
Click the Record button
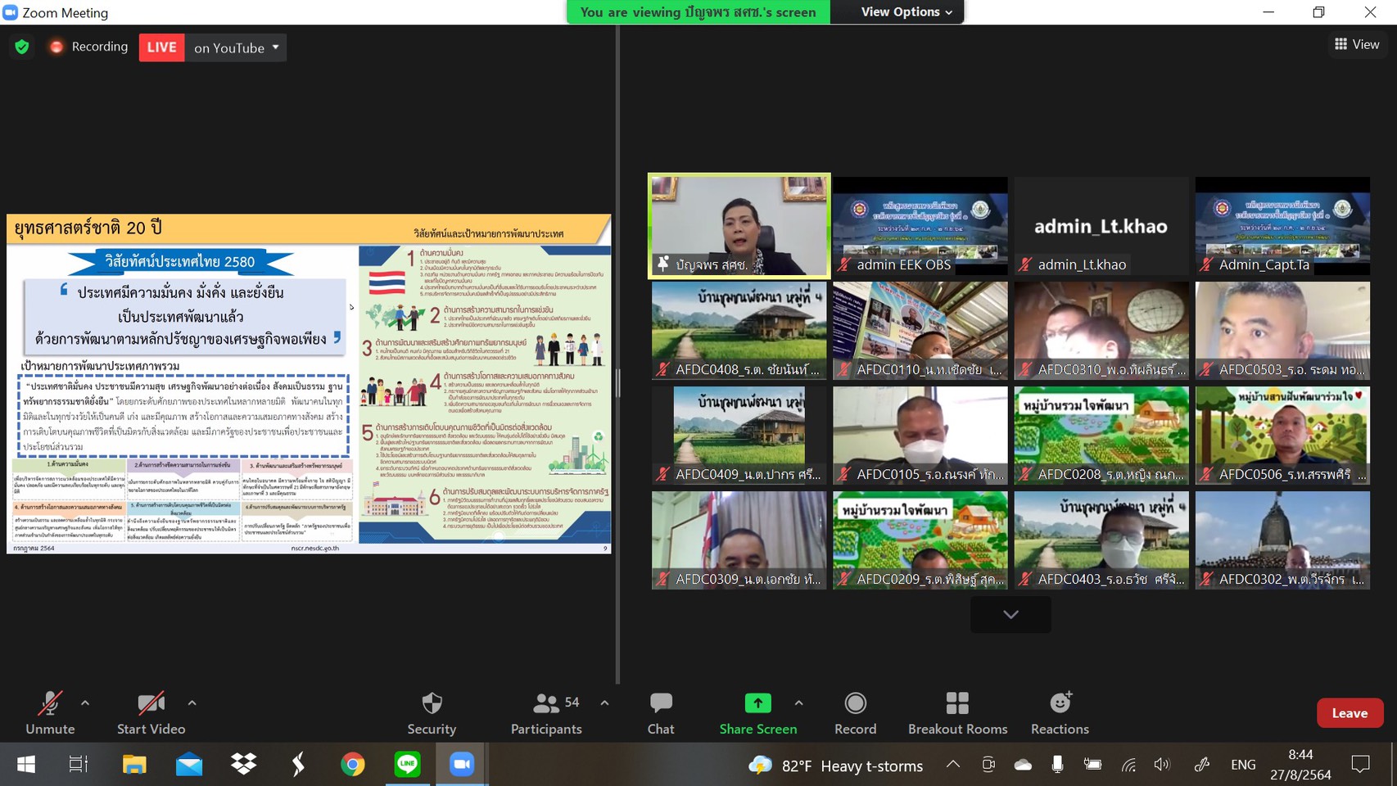pyautogui.click(x=855, y=713)
